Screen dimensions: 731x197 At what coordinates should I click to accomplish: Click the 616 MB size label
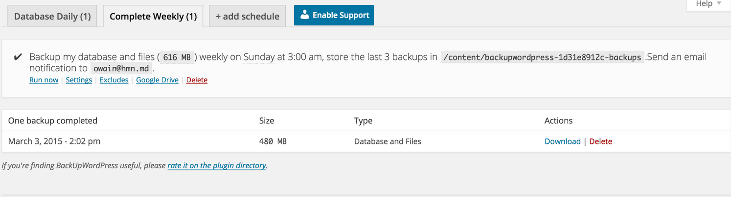point(177,57)
